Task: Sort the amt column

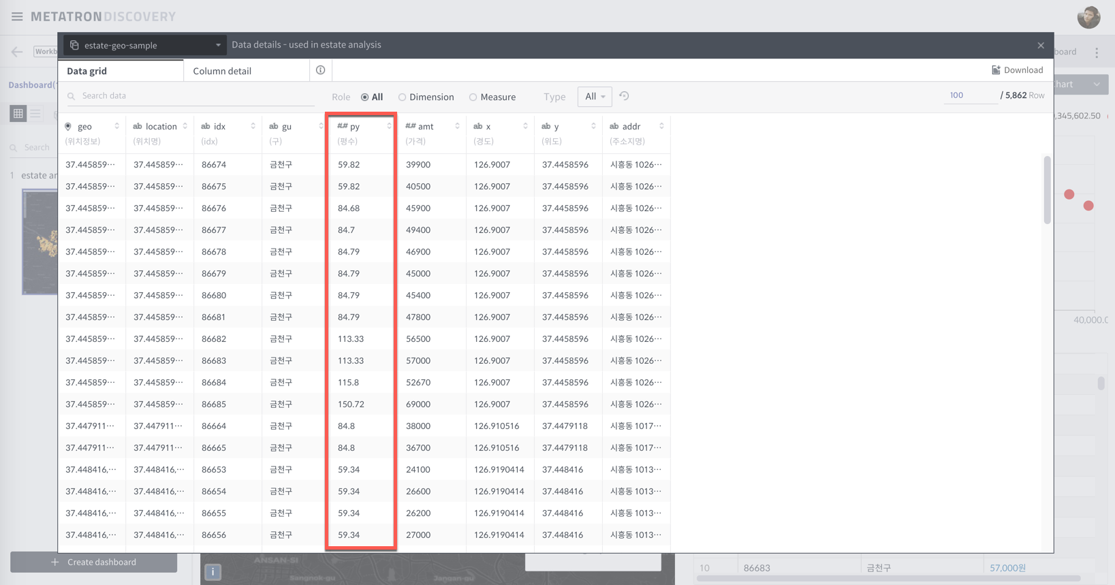Action: click(458, 126)
